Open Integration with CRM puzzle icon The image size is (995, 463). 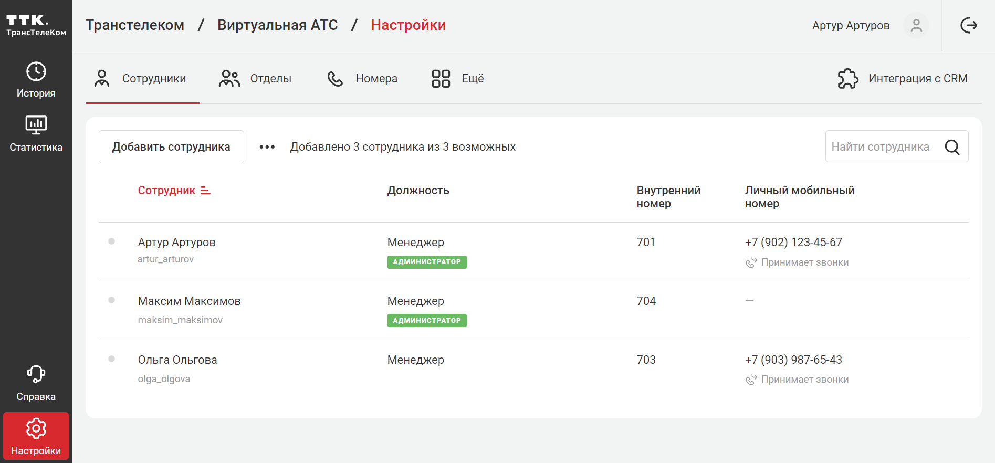point(847,79)
